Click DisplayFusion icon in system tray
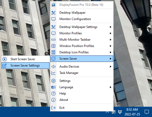 (x=114, y=112)
